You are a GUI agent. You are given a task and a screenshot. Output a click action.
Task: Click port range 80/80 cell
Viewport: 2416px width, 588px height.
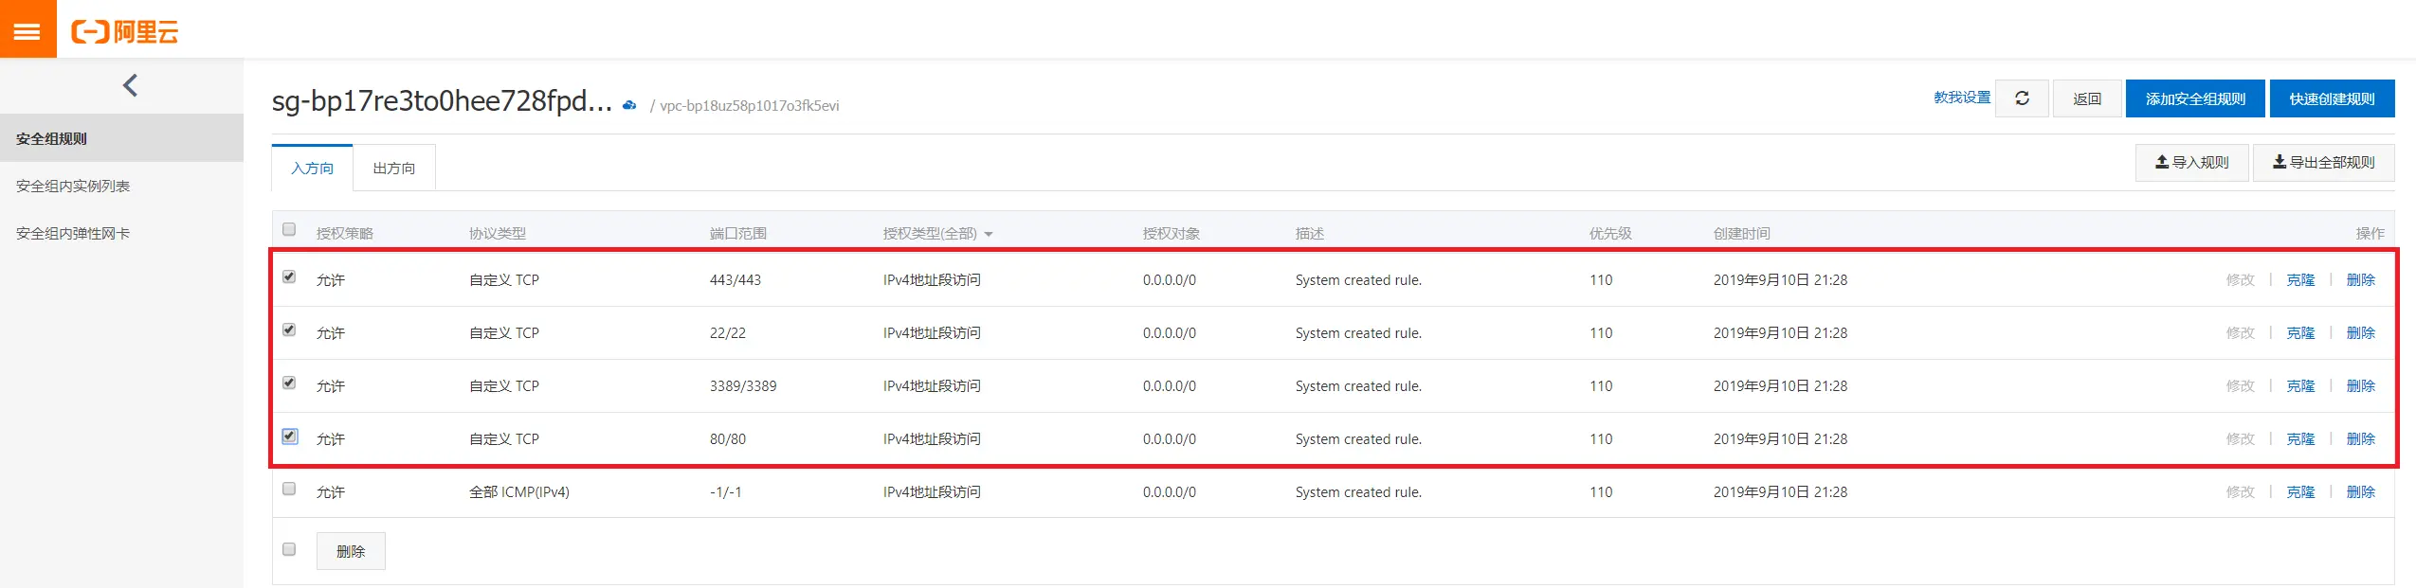[728, 438]
